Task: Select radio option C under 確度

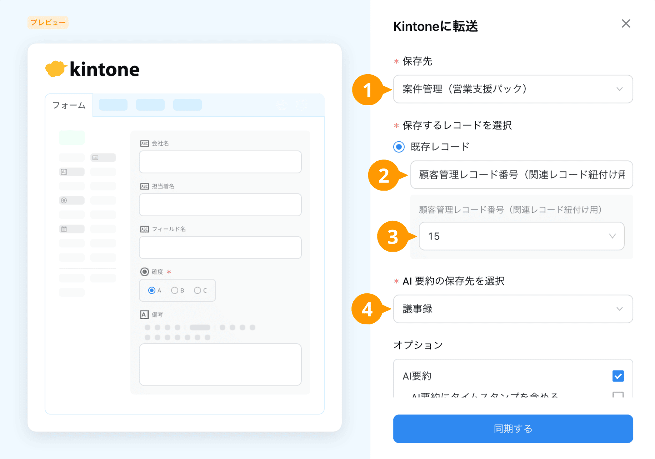Action: pyautogui.click(x=197, y=291)
